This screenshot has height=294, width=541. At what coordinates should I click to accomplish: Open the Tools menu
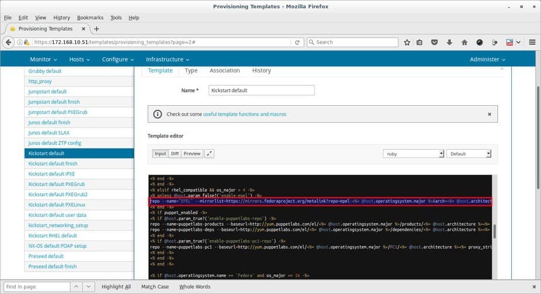[x=116, y=18]
